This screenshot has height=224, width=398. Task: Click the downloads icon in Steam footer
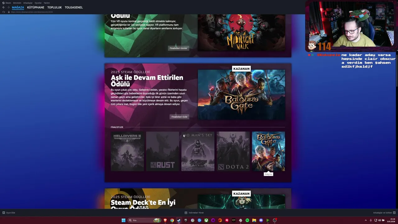point(186,213)
